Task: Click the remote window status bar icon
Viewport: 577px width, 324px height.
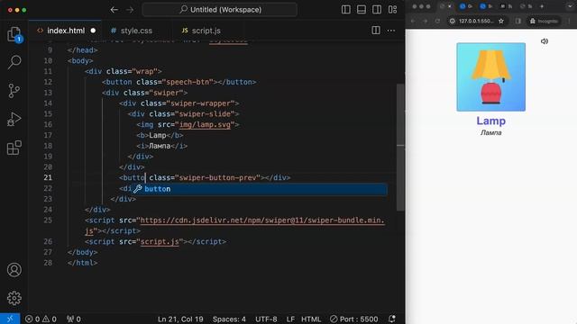Action: (10, 319)
